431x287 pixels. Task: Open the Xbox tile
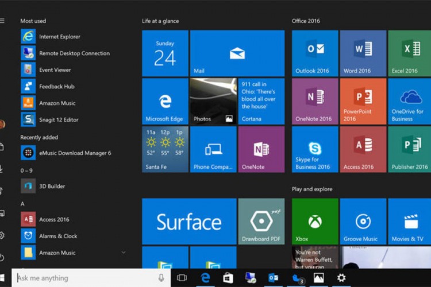315,222
